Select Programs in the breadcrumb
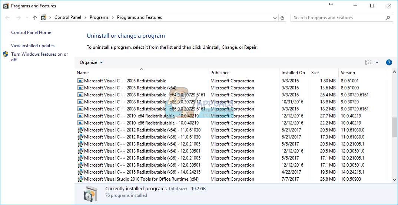398x205 pixels. click(99, 17)
